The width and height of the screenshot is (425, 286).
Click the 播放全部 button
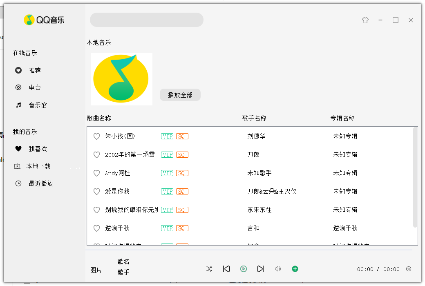click(180, 95)
